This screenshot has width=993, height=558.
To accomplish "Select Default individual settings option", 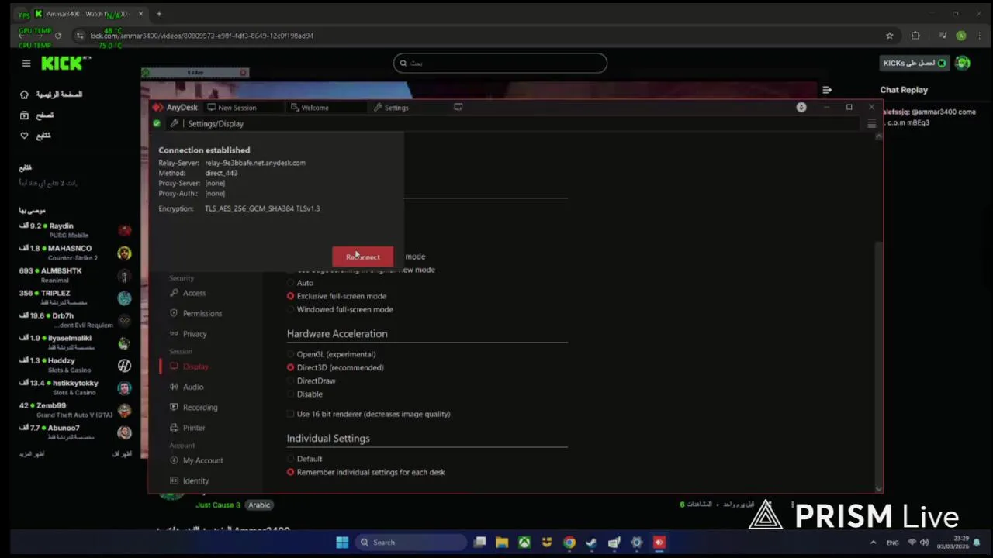I will [304, 459].
